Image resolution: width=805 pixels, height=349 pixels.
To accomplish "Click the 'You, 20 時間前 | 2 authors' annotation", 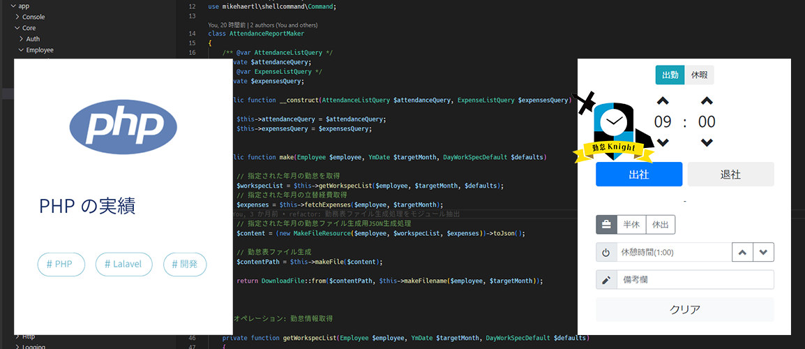I will pos(263,24).
